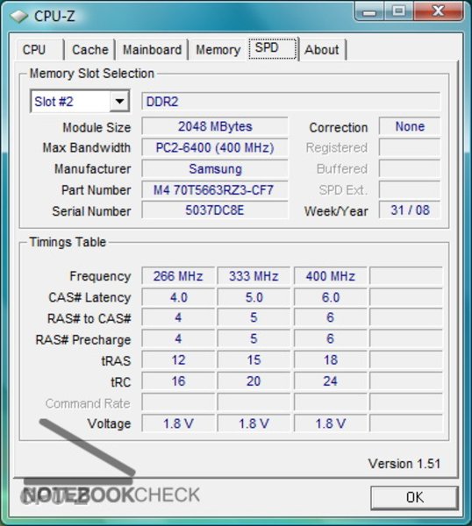472x526 pixels.
Task: Switch to the Memory tab
Action: click(x=218, y=50)
